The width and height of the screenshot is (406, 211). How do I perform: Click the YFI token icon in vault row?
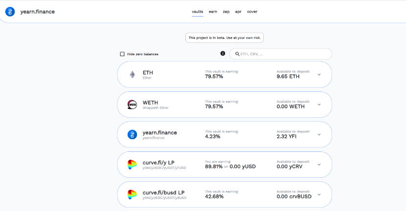click(x=132, y=135)
